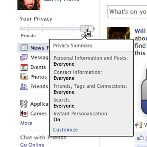
Task: Open Applications via the grid icon
Action: click(24, 104)
